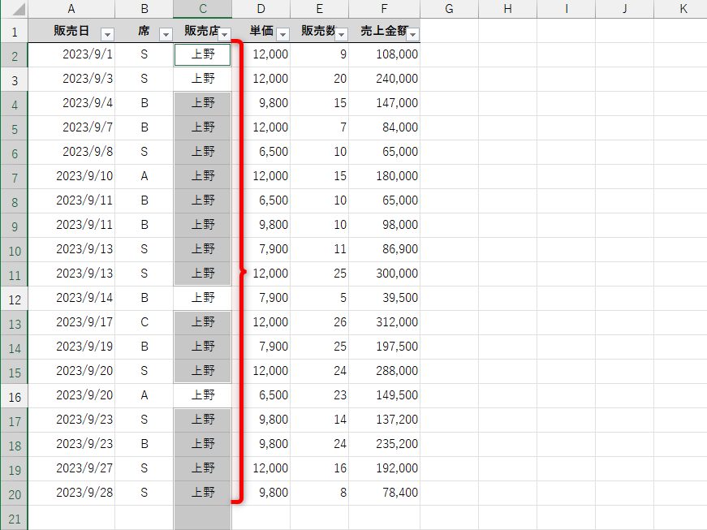Open the 販売日 filter dropdown
The width and height of the screenshot is (707, 530).
(107, 34)
